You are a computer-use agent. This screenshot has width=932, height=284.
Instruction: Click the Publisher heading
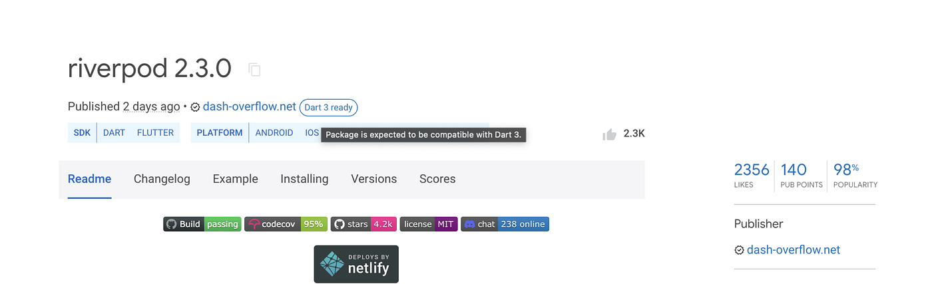[758, 223]
